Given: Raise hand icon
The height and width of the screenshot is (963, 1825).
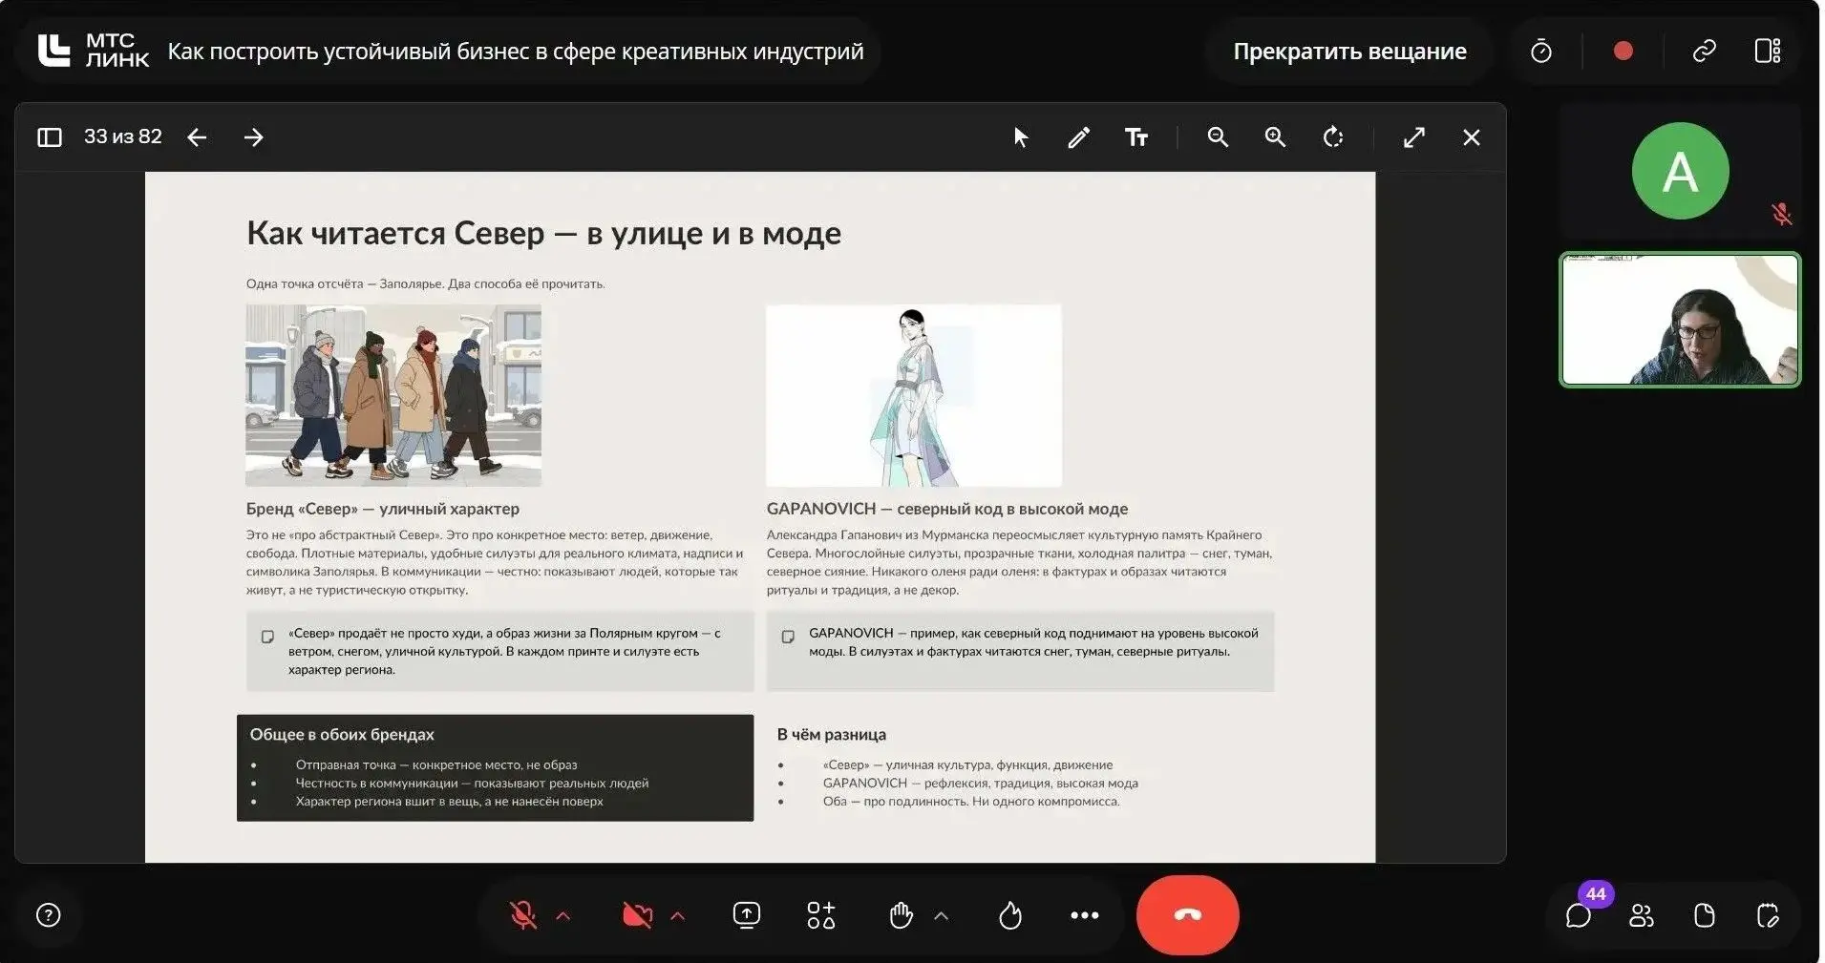Looking at the screenshot, I should click(x=901, y=915).
